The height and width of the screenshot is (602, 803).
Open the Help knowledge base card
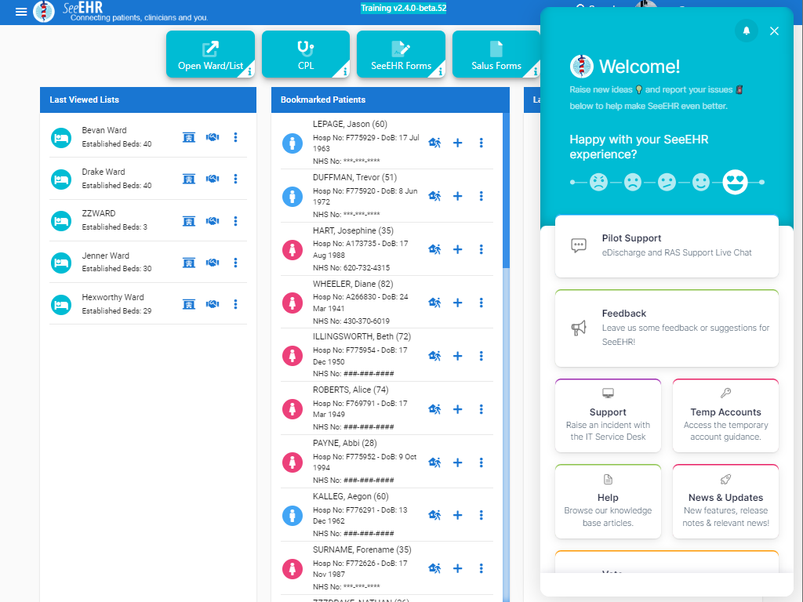tap(608, 502)
